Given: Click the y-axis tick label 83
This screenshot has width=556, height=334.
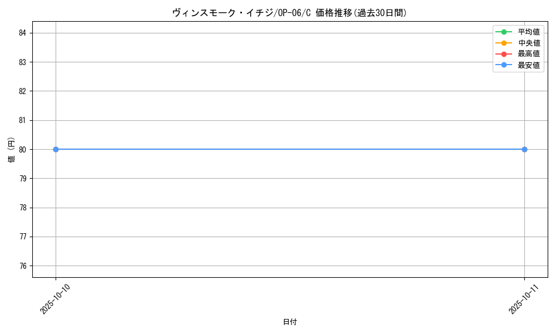Looking at the screenshot, I should point(23,62).
